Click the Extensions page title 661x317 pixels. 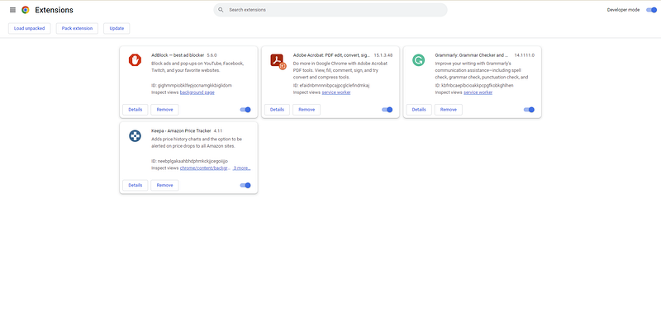click(x=54, y=10)
